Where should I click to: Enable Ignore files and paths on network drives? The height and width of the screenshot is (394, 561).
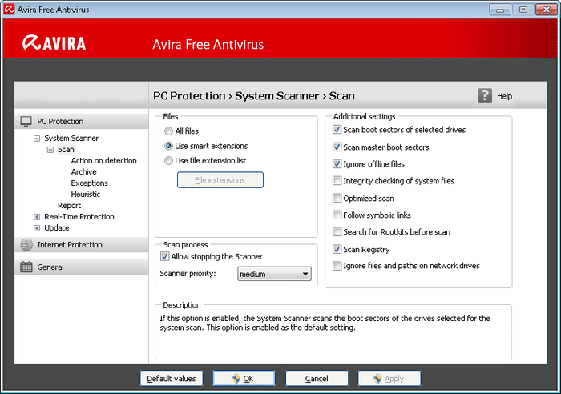(x=337, y=266)
